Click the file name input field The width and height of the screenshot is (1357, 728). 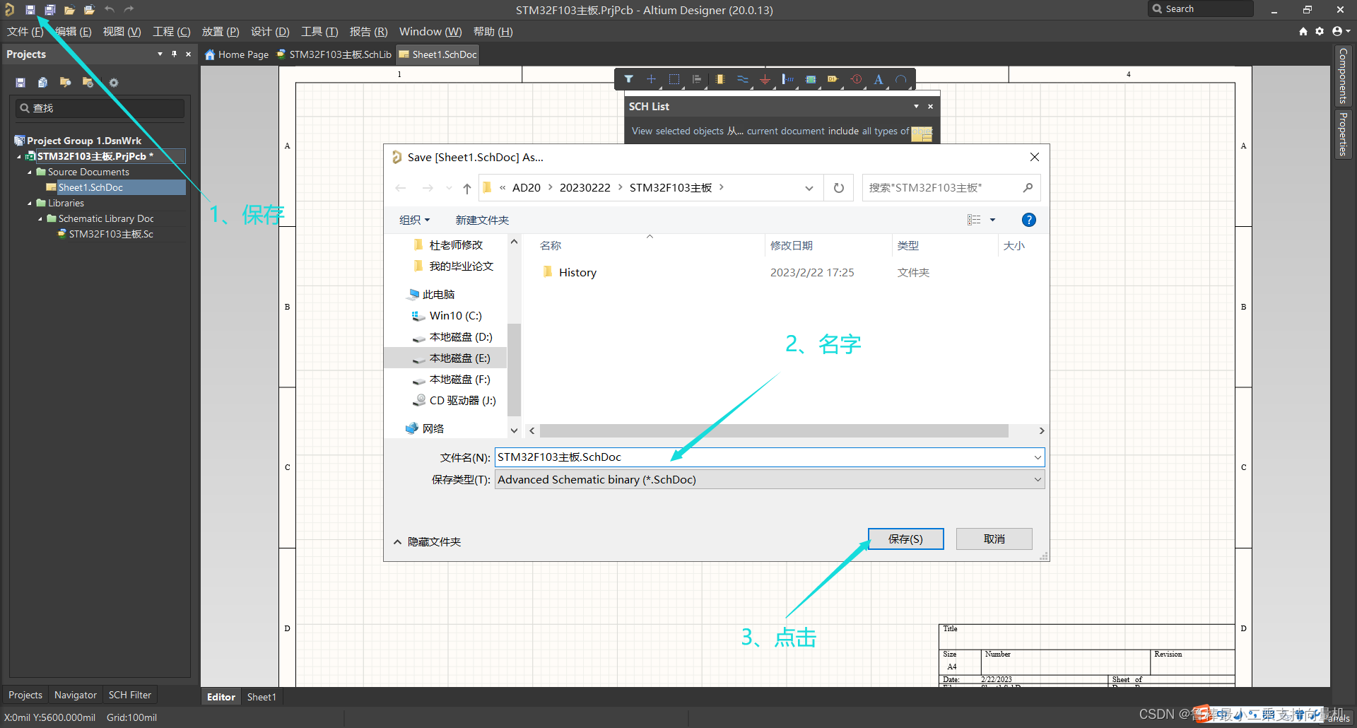763,457
